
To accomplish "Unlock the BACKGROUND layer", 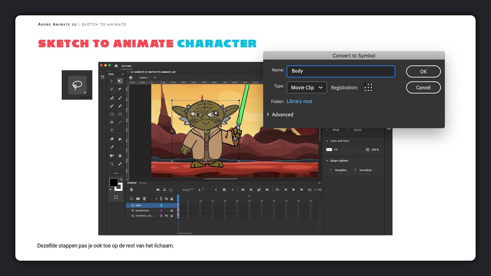I will pos(172,211).
